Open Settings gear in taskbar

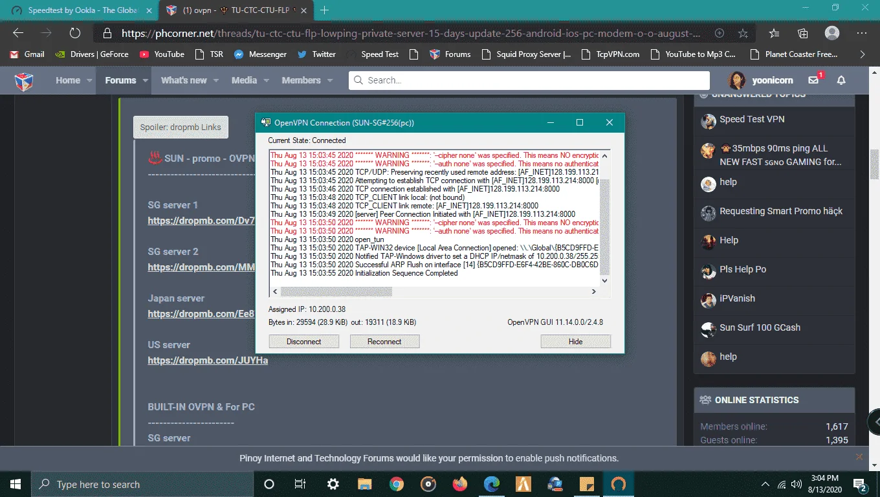pos(333,484)
